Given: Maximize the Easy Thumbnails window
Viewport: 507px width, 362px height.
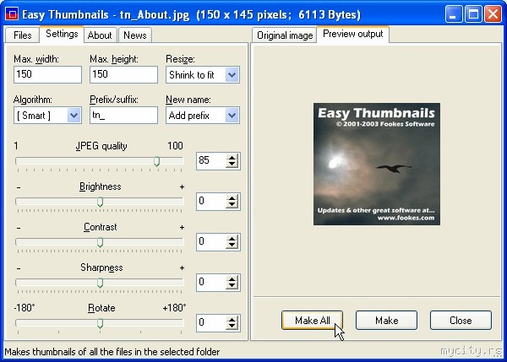Looking at the screenshot, I should pos(473,14).
